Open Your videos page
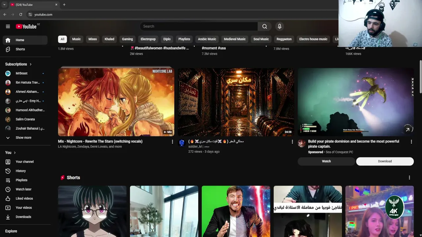The width and height of the screenshot is (422, 237). (25, 208)
